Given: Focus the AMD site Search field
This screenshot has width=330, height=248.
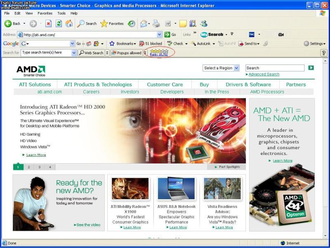Looking at the screenshot, I should point(275,68).
